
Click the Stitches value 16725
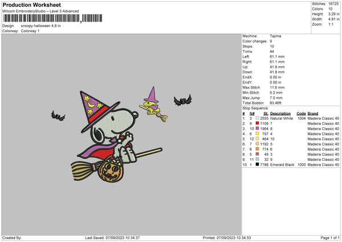[x=333, y=4]
